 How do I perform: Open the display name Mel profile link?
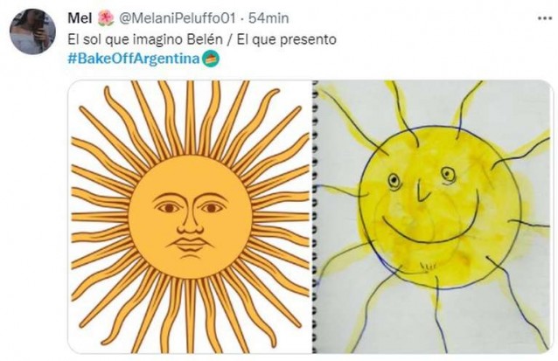80,18
